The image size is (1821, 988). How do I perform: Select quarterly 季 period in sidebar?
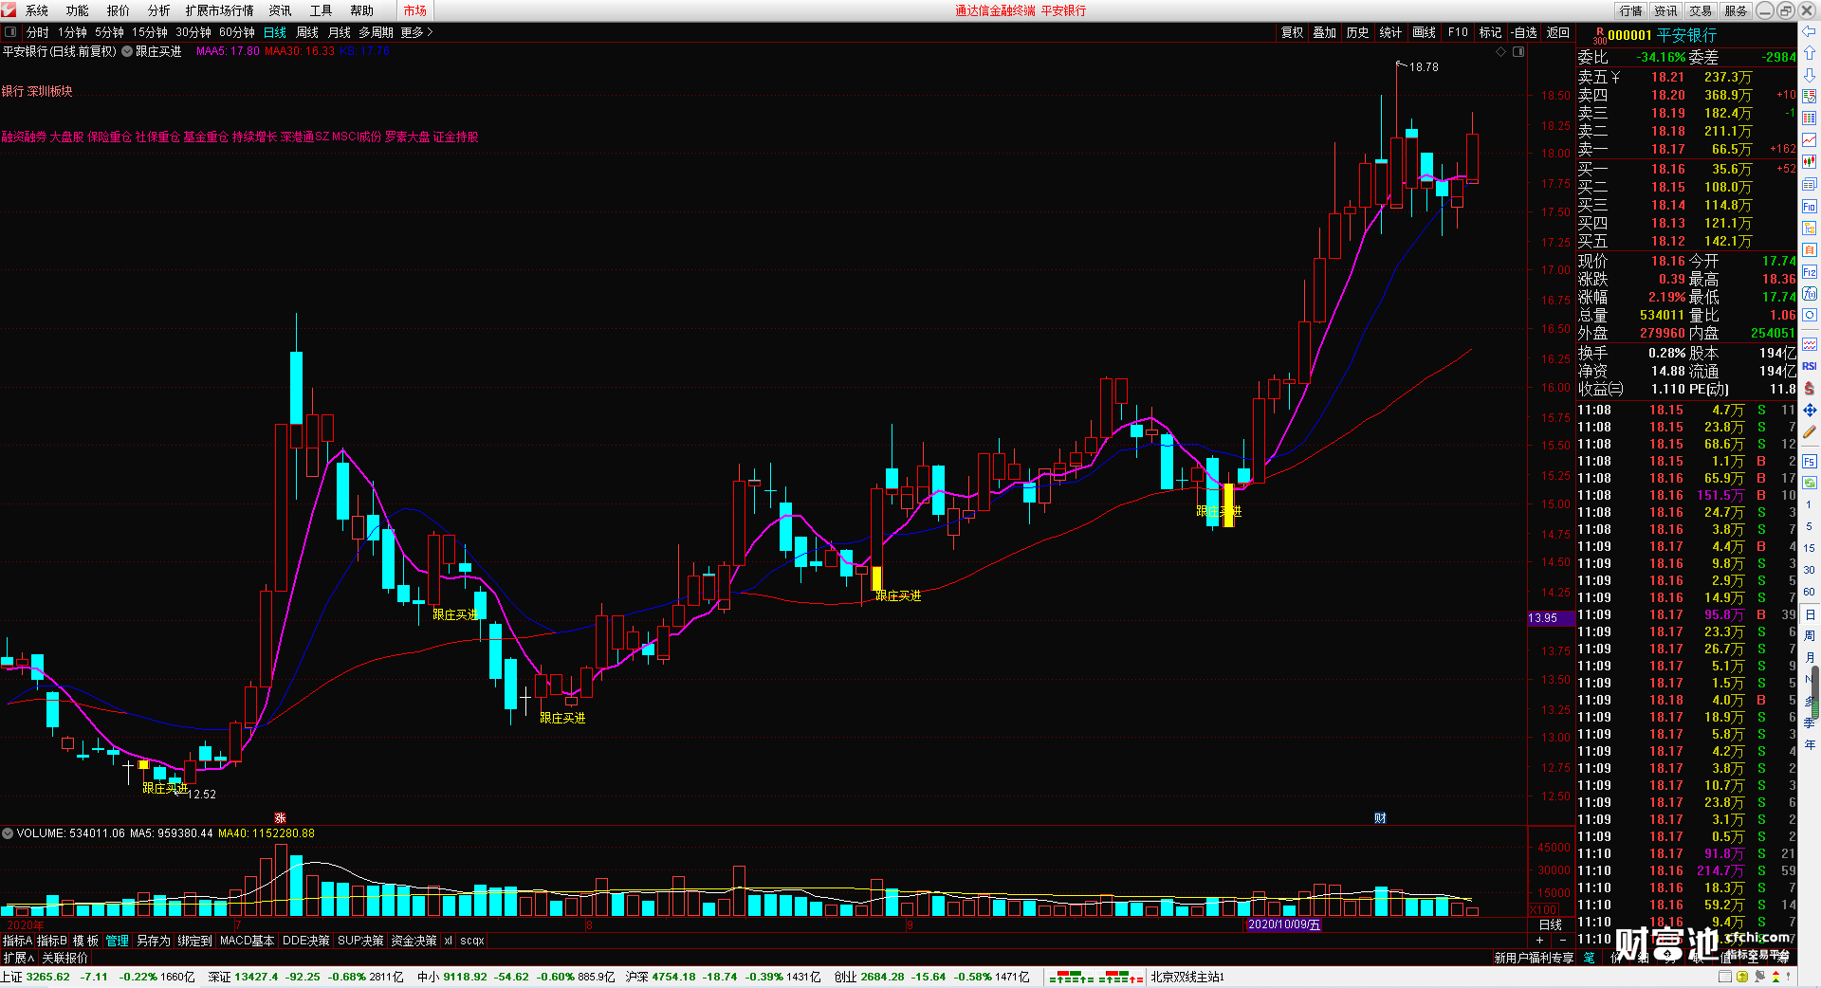click(1810, 723)
